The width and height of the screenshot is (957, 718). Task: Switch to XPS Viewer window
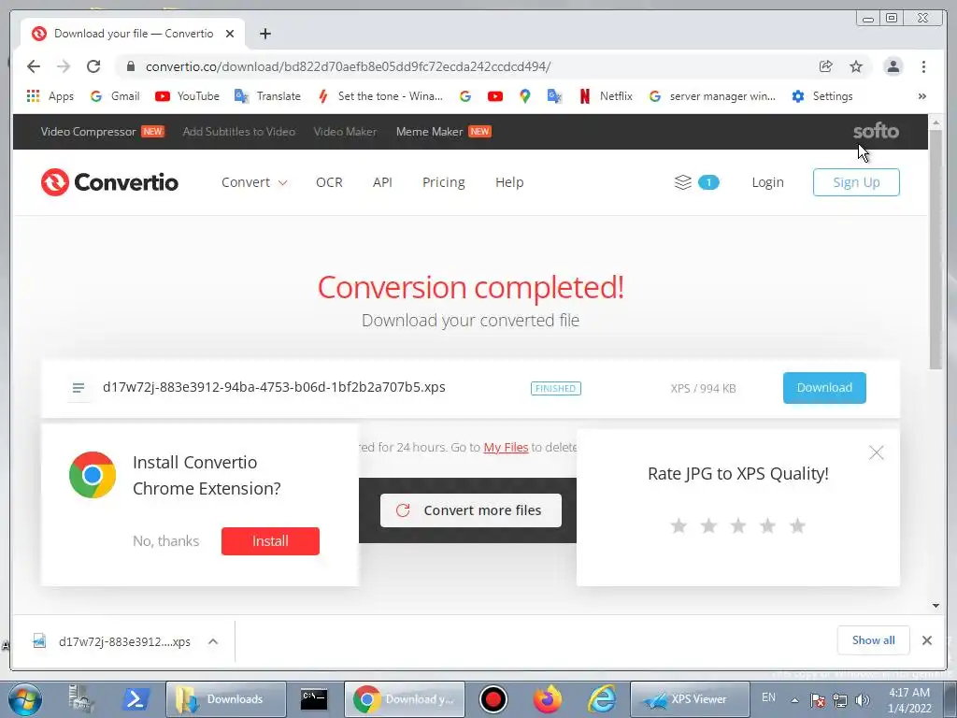click(x=690, y=699)
